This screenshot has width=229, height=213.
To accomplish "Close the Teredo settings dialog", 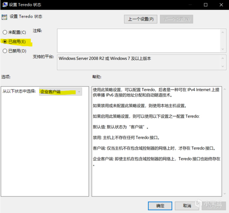I will click(221, 5).
